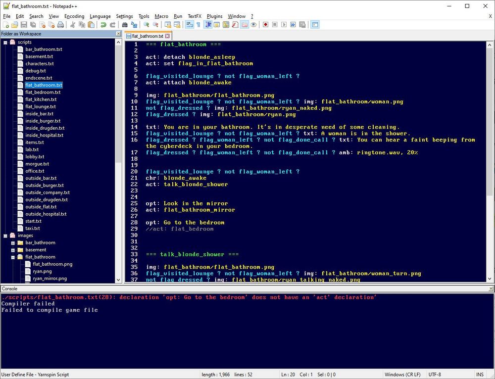Click the Close document toolbar icon

42,25
